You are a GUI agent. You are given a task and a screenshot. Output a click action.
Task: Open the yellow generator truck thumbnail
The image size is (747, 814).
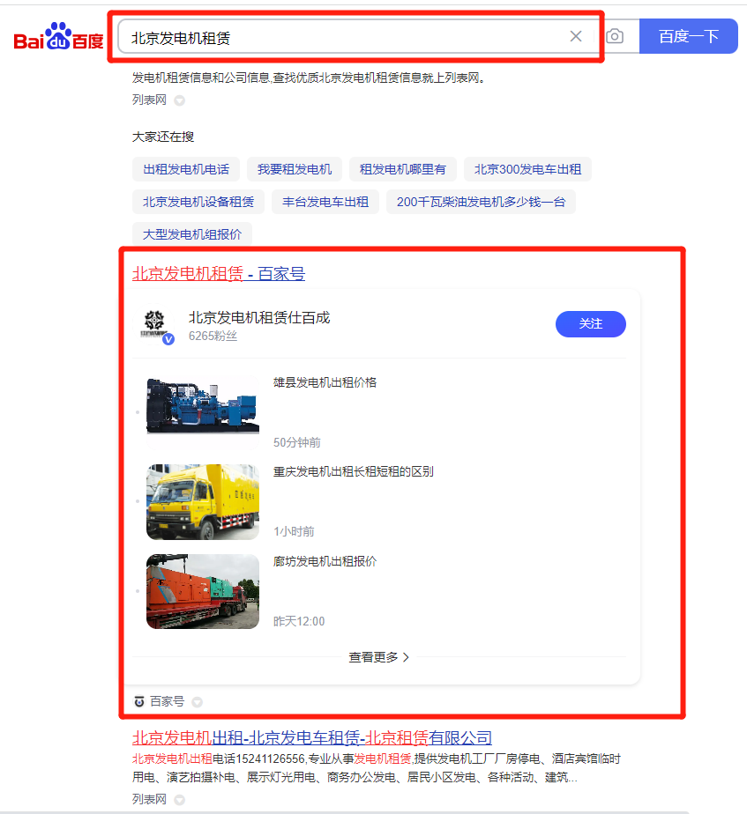coord(203,501)
